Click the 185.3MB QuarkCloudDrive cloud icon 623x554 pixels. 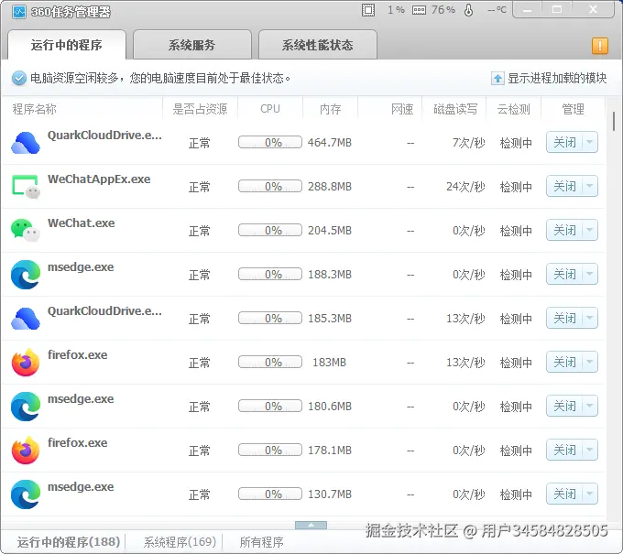tap(26, 319)
